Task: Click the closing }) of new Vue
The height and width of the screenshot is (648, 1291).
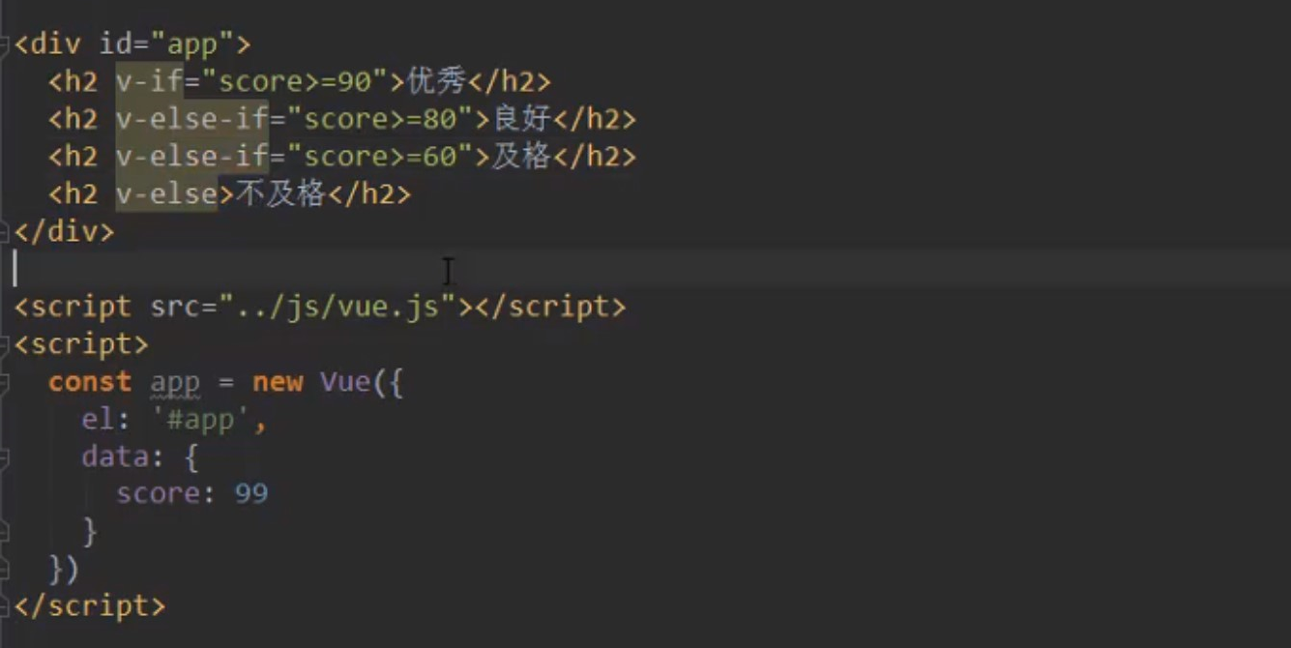Action: click(x=64, y=569)
